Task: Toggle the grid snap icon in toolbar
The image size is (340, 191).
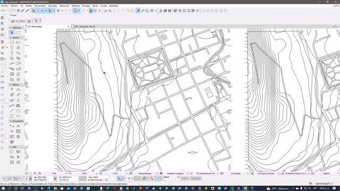Action: [58, 11]
